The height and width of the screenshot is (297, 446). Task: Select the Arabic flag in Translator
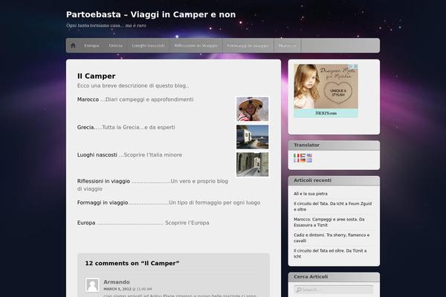[303, 156]
